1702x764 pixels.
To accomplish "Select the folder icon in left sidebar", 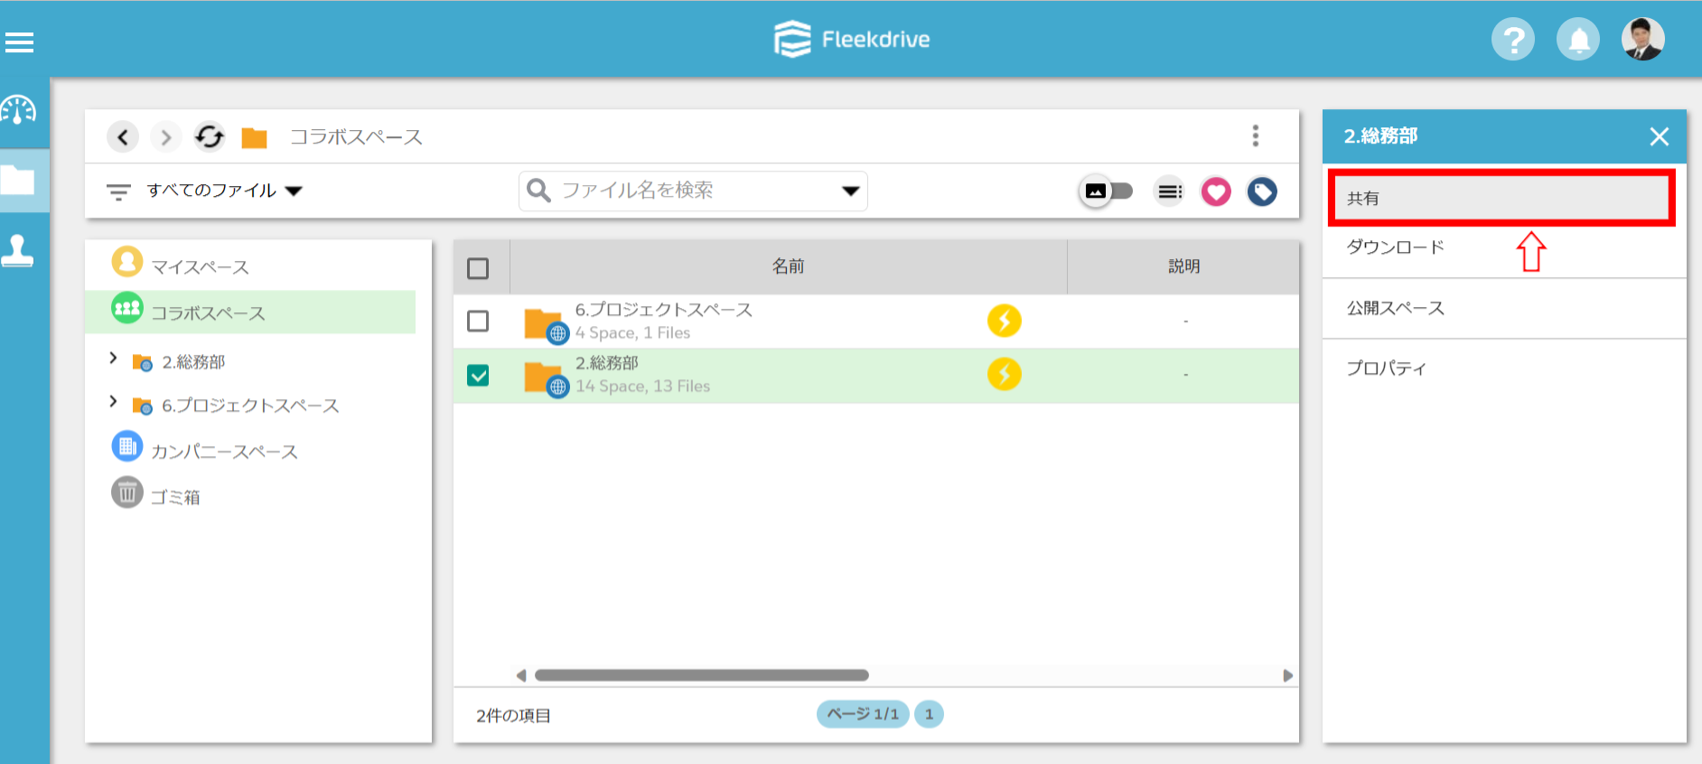I will 18,181.
